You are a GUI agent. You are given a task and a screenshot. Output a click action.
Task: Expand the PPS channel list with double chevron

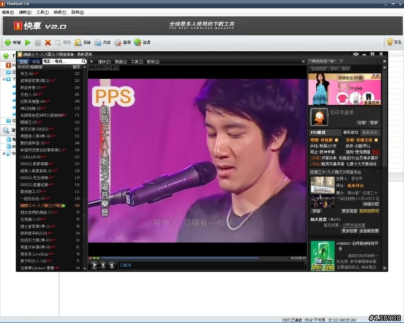point(91,62)
